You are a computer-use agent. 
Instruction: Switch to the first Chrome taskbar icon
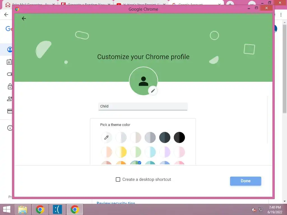click(x=40, y=209)
